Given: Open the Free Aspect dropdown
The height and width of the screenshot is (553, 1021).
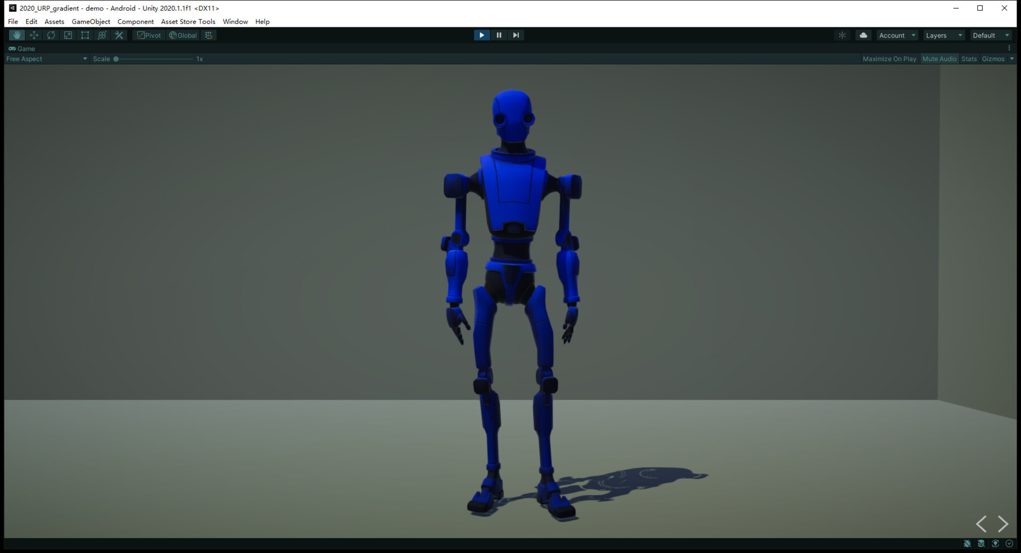Looking at the screenshot, I should (x=47, y=59).
